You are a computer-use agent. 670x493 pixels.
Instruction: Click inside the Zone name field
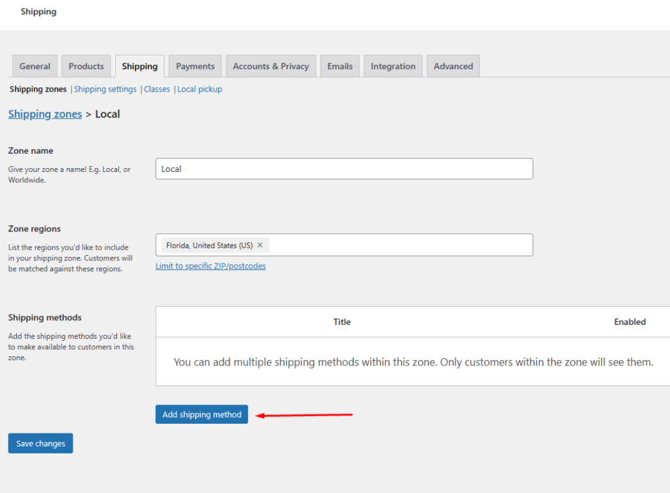[x=344, y=169]
